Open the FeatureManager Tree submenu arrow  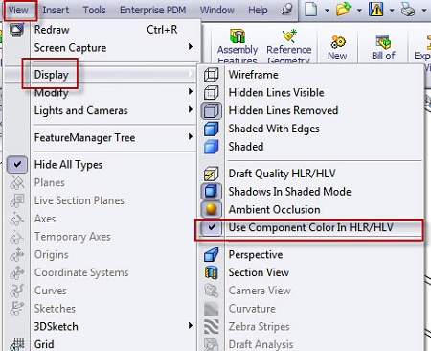point(191,137)
